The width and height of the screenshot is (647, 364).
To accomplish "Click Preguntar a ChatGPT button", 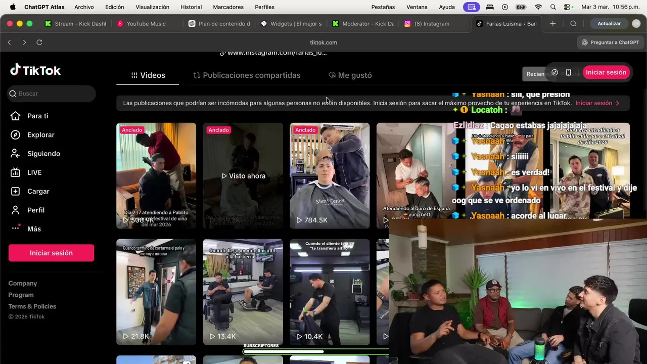I will 610,42.
